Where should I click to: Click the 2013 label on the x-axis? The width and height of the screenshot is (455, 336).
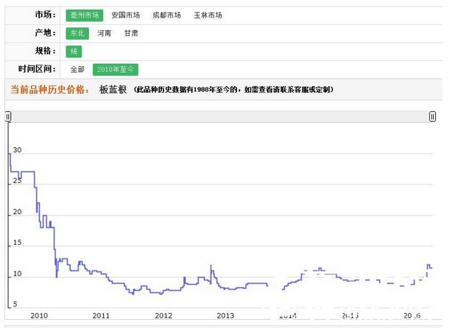[x=225, y=315]
